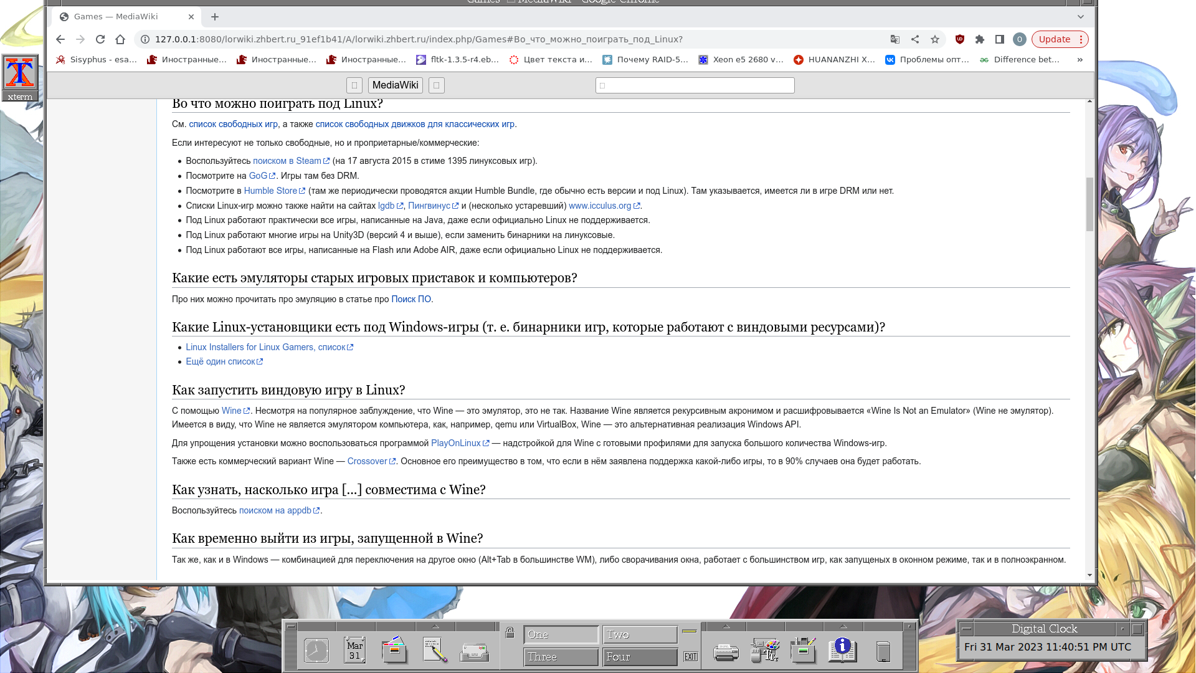This screenshot has width=1196, height=673.
Task: Share this page icon
Action: pyautogui.click(x=915, y=39)
